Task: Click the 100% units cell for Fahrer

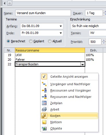Action: pyautogui.click(x=94, y=60)
